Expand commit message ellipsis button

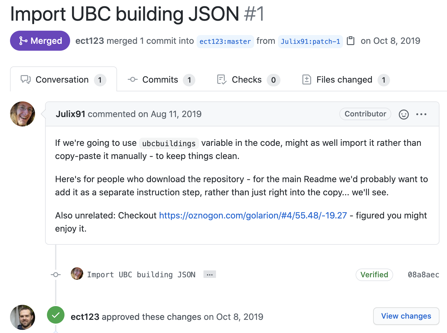click(x=210, y=274)
